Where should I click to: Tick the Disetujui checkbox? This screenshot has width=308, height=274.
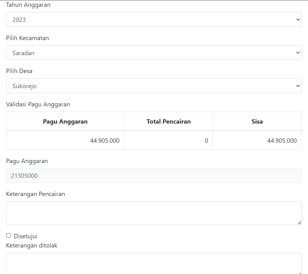[8, 235]
